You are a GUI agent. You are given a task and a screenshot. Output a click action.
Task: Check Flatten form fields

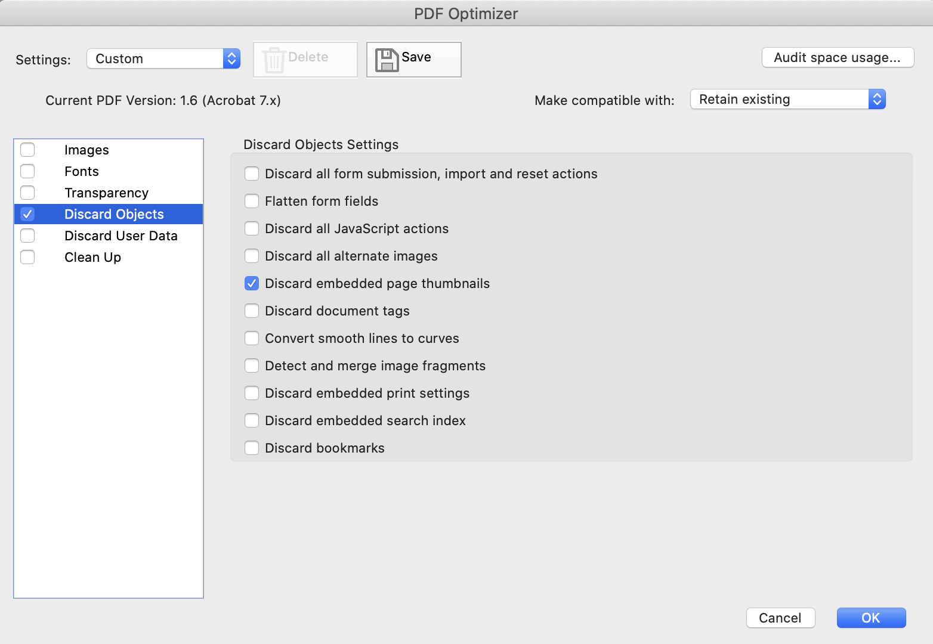(x=252, y=201)
